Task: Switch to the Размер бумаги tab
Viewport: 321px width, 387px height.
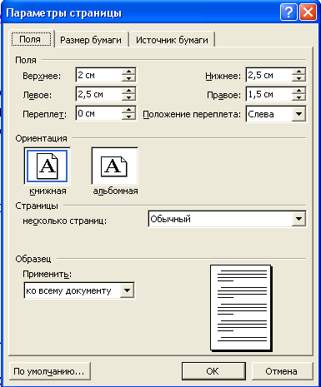Action: [91, 40]
